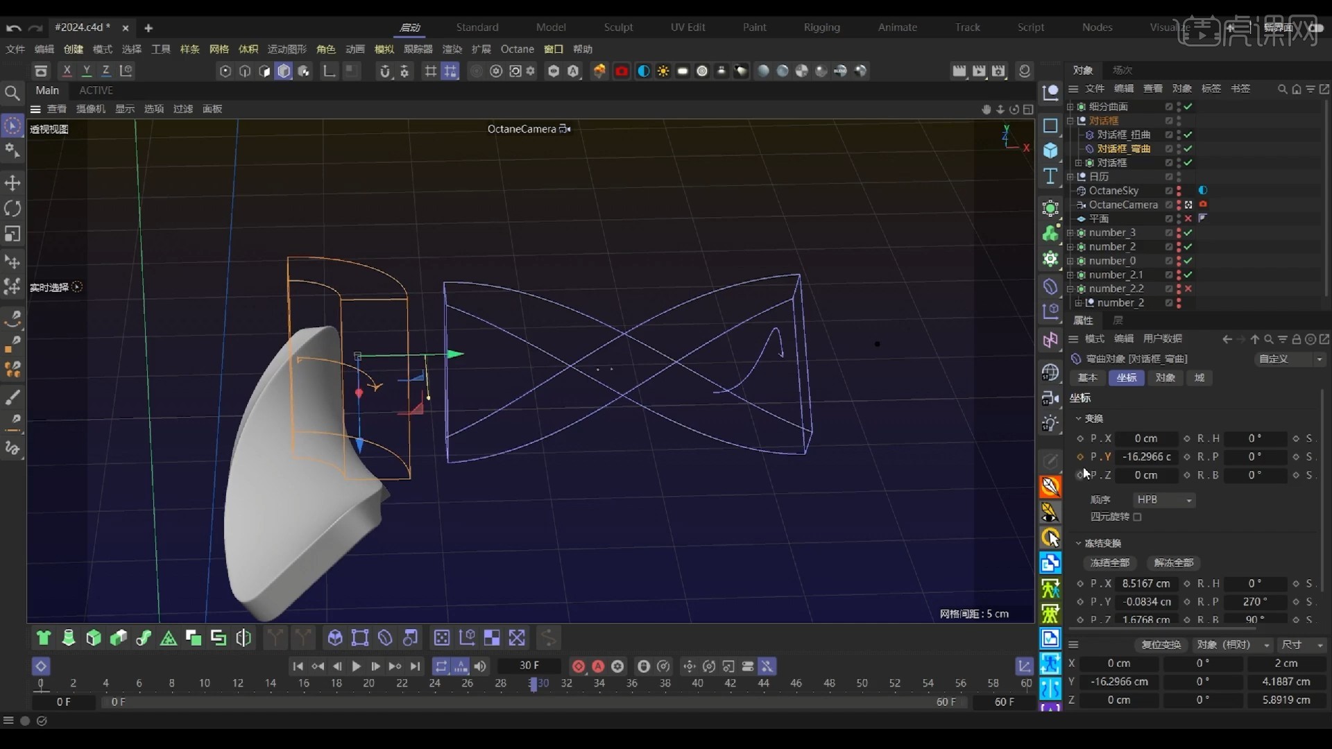1332x749 pixels.
Task: Expand the 细分曲面 tree node
Action: (1070, 107)
